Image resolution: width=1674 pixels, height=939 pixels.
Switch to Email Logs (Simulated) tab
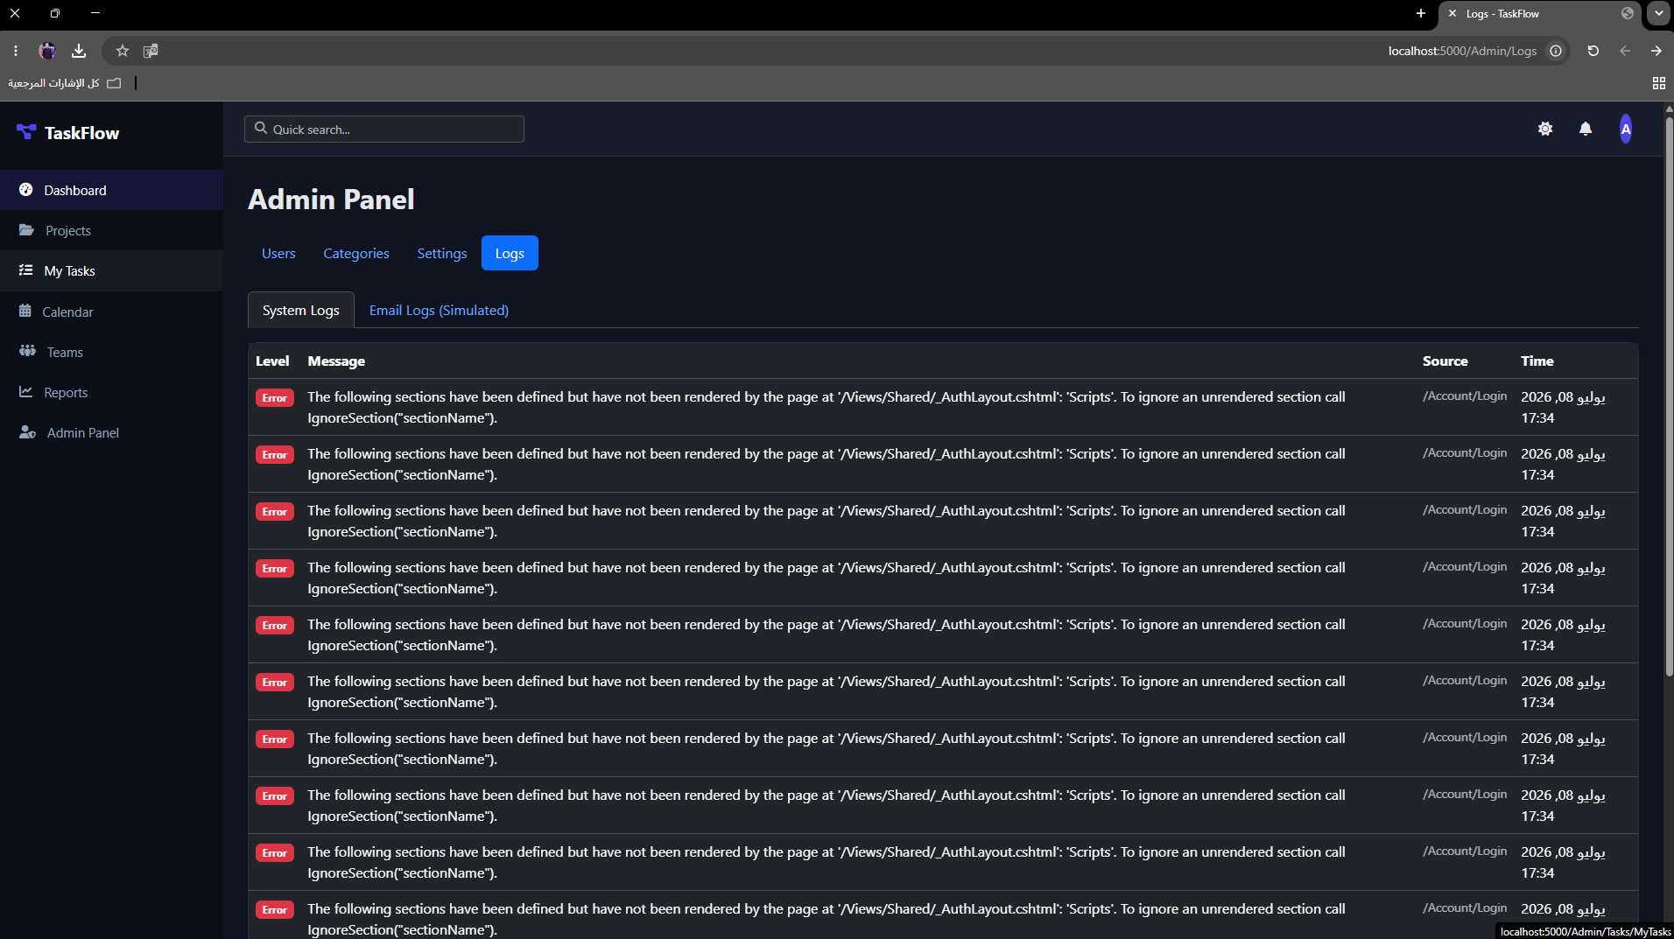(x=439, y=310)
